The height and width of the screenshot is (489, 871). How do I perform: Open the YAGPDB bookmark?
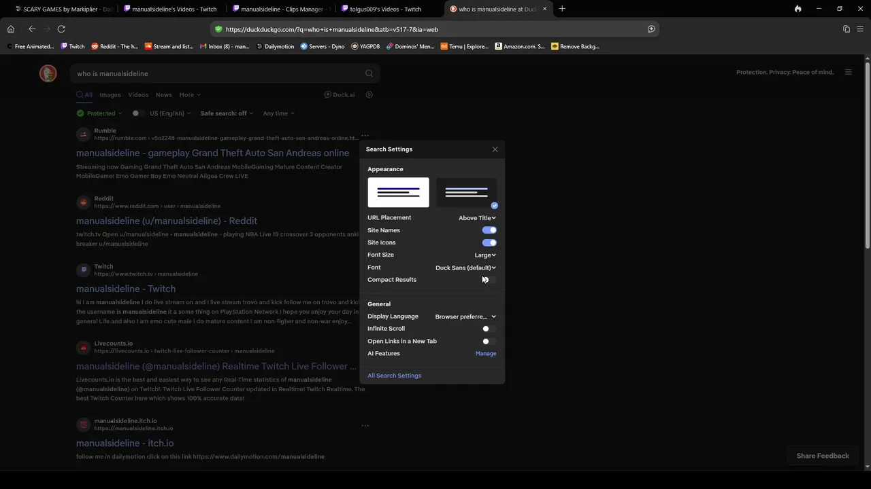pos(366,47)
